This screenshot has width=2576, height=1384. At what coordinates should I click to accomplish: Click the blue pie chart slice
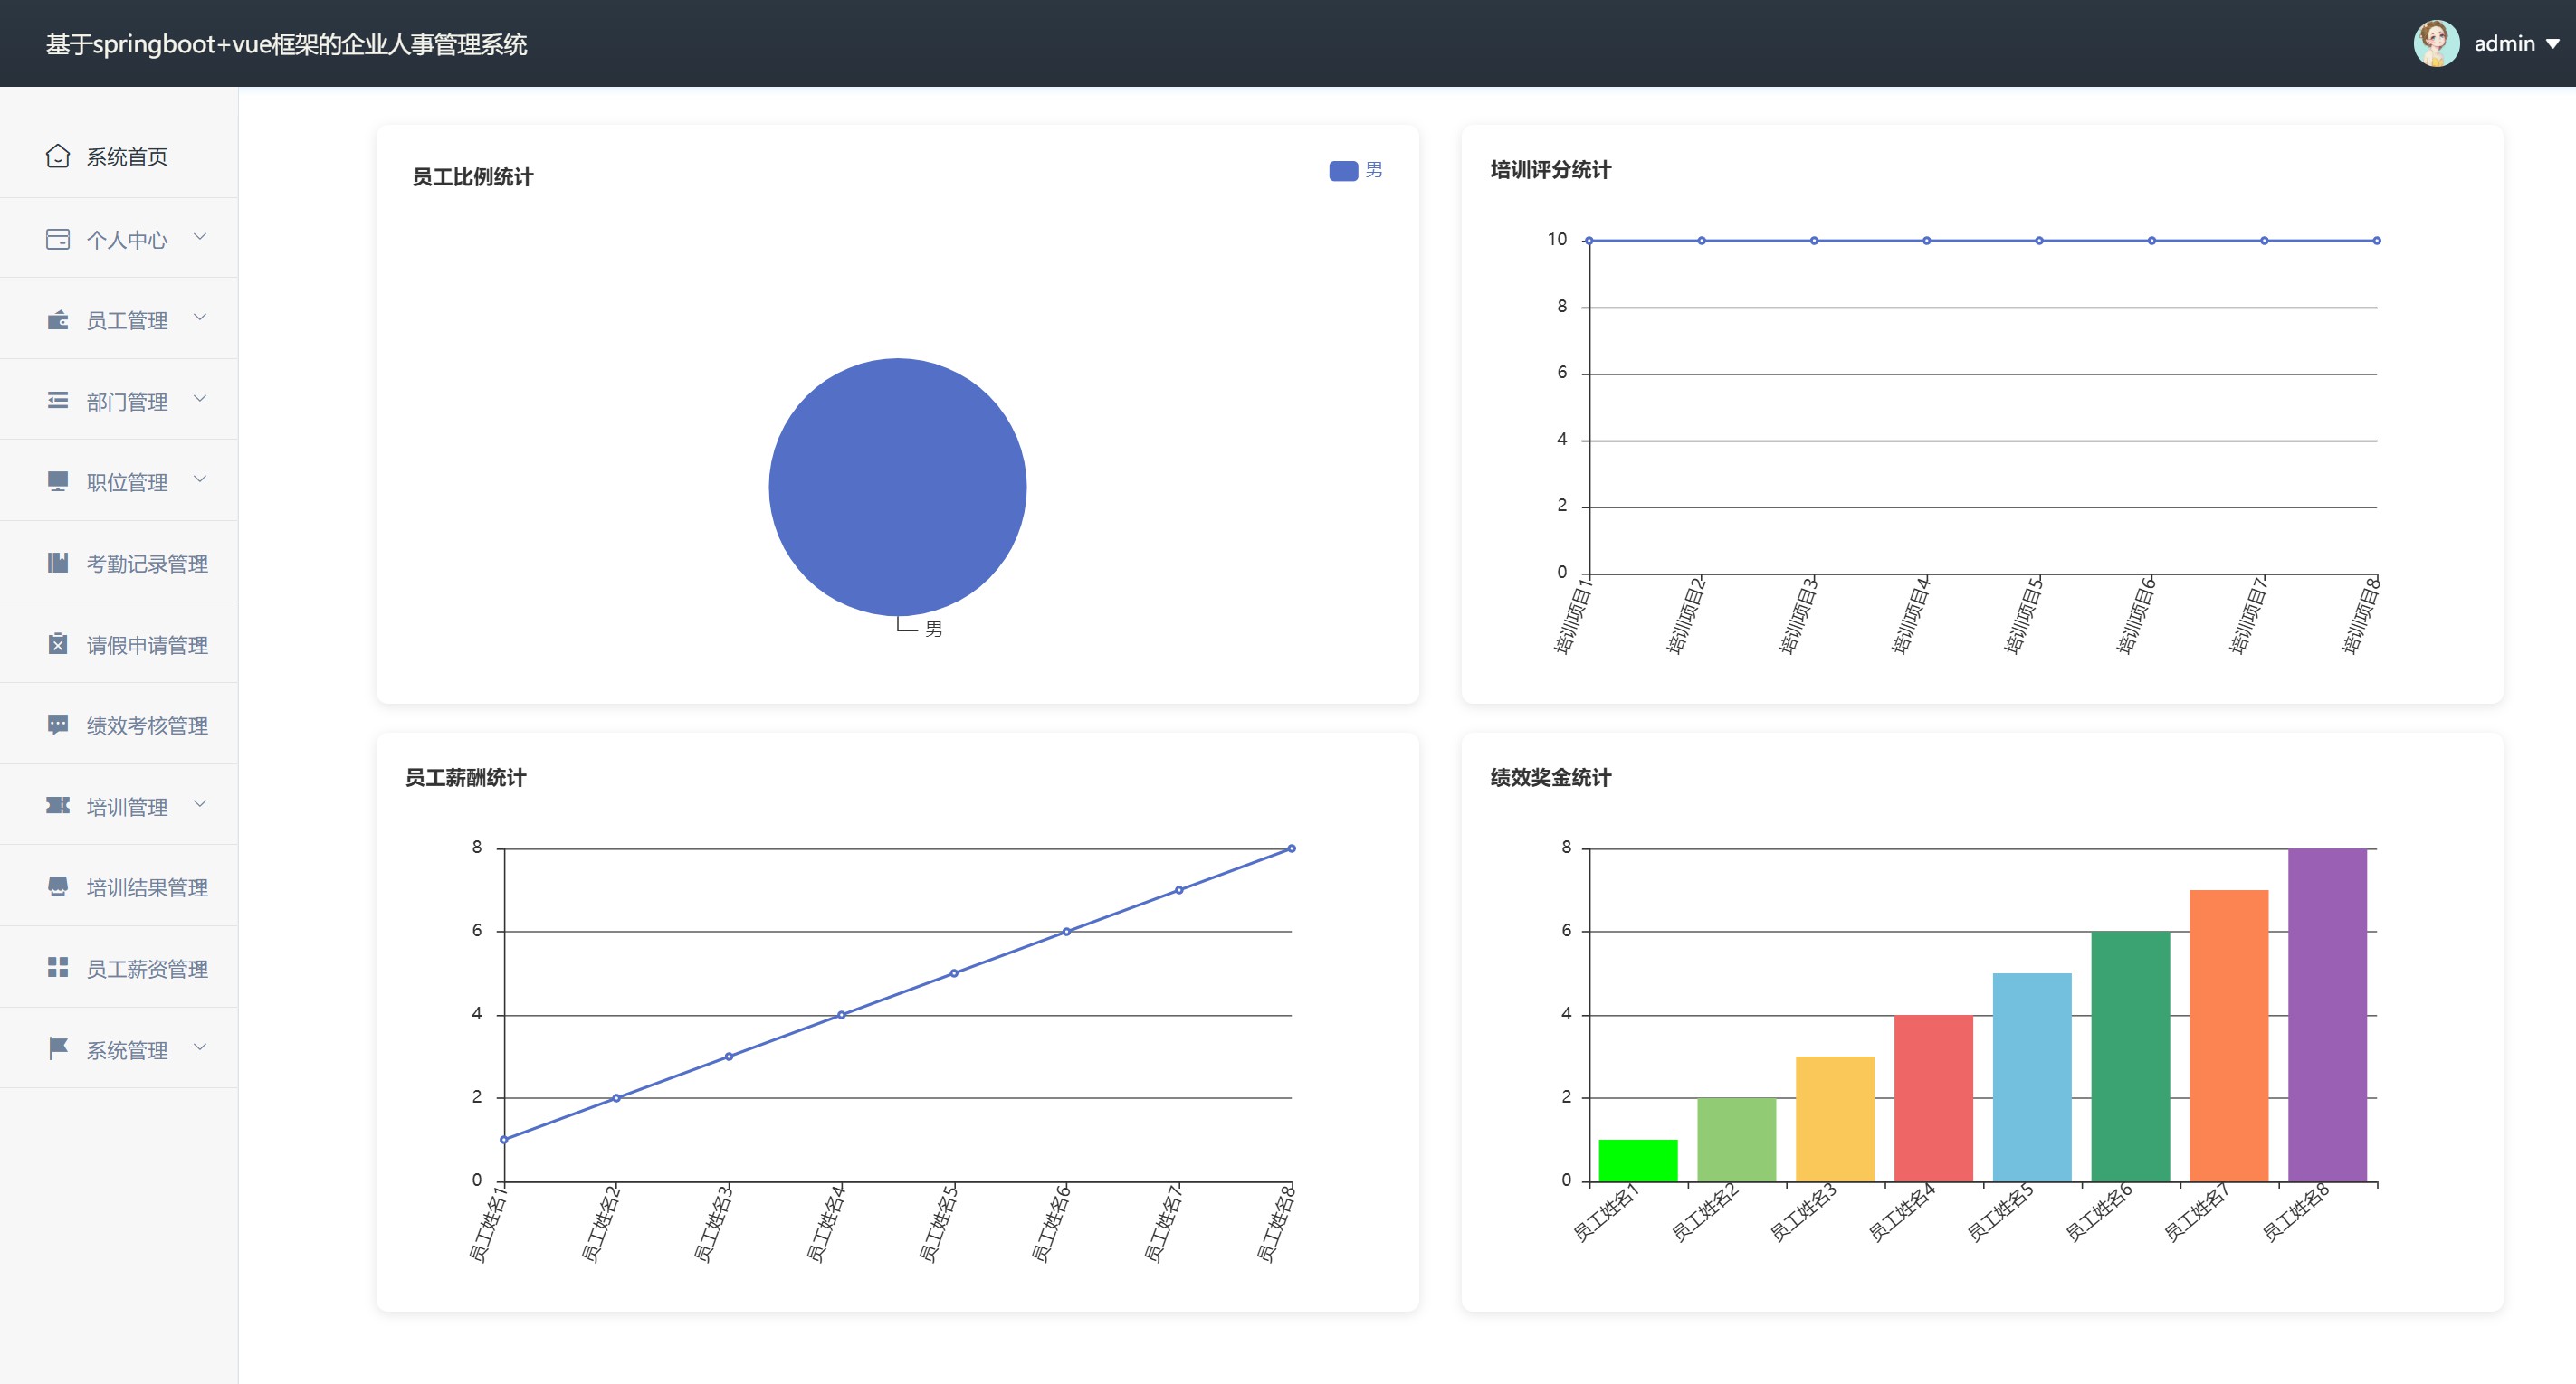(x=897, y=487)
